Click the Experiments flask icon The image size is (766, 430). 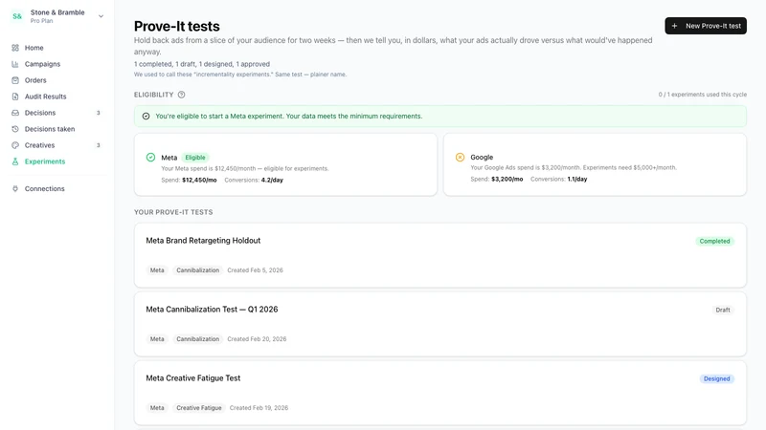tap(15, 161)
